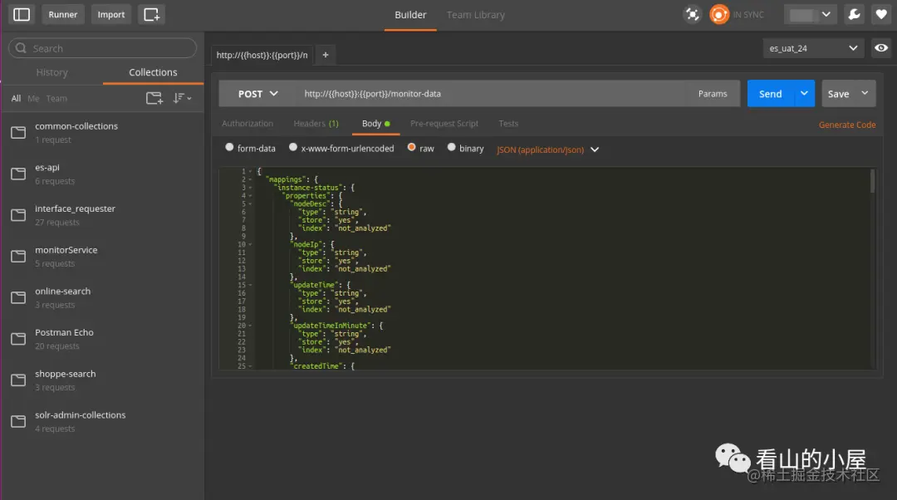This screenshot has width=897, height=500.
Task: Click the blue Send button
Action: click(x=770, y=94)
